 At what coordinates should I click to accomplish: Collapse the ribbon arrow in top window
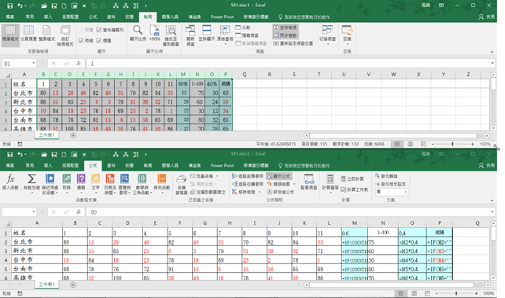492,52
